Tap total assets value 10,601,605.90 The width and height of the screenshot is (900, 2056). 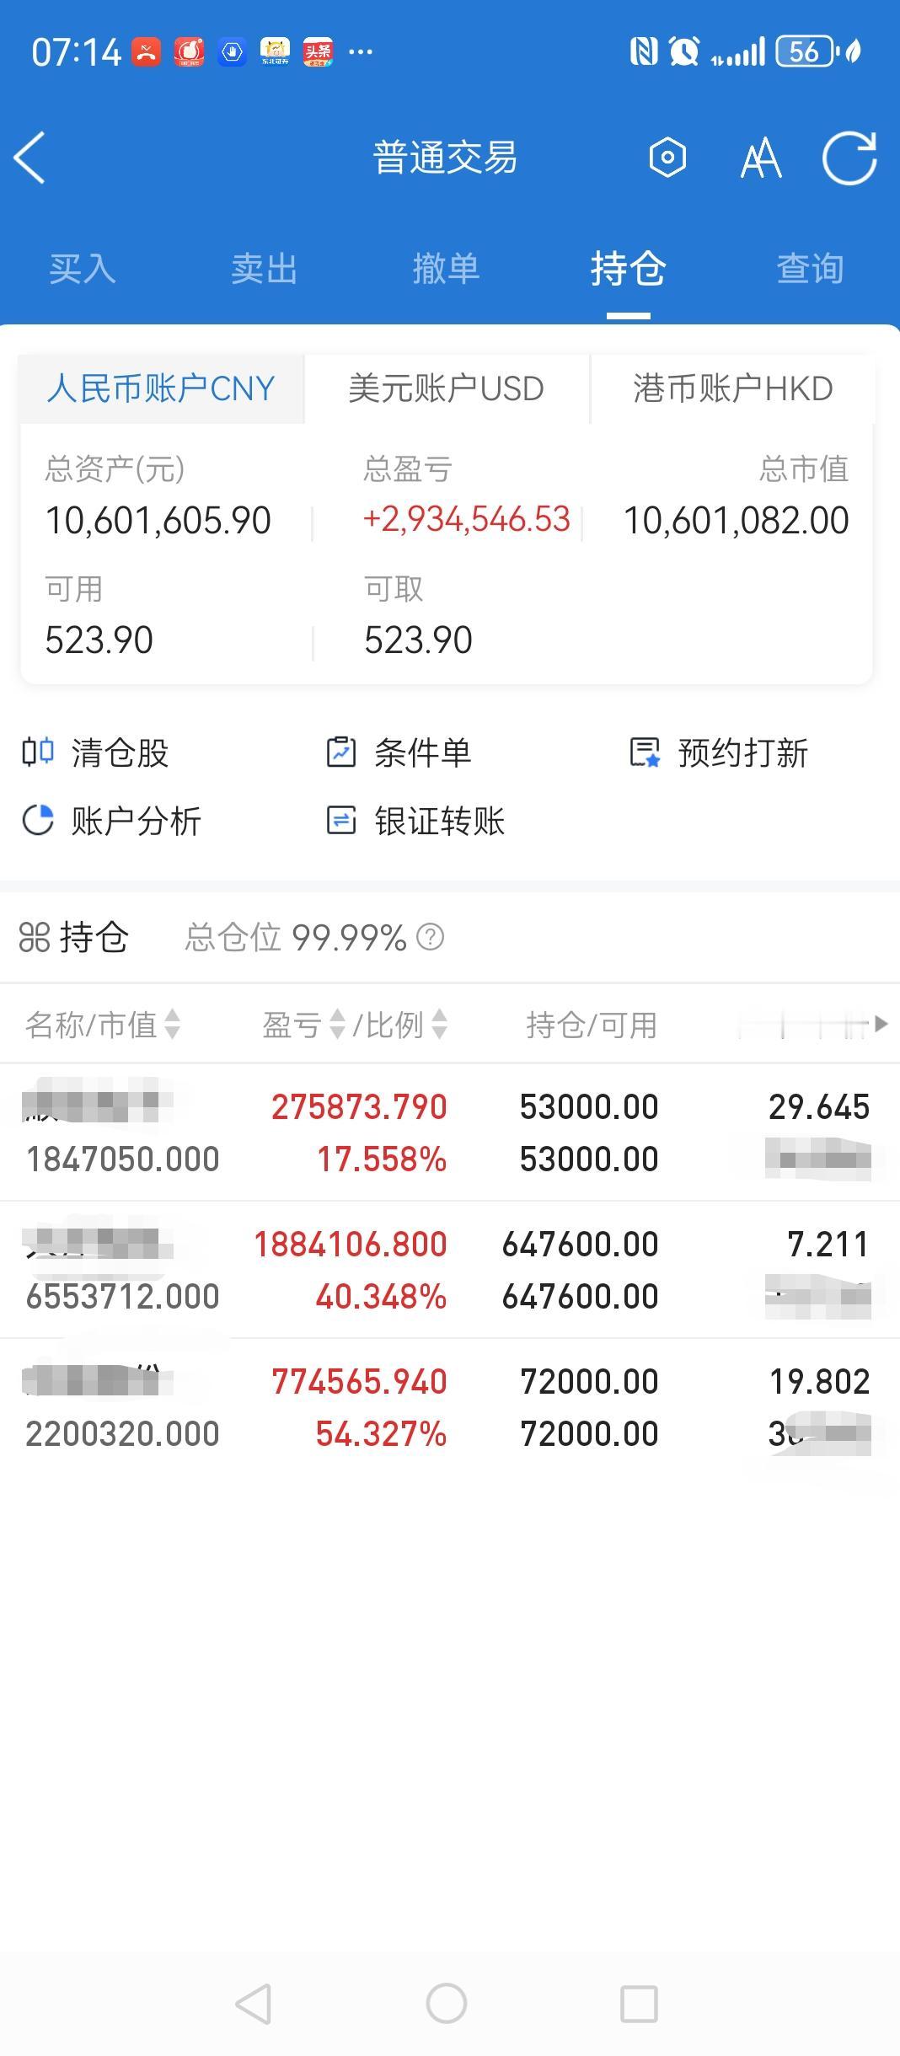158,520
